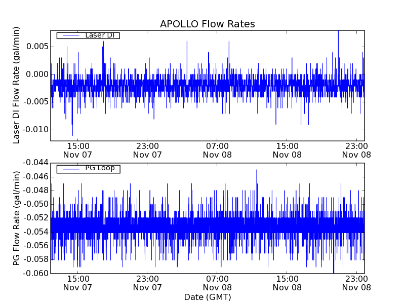This screenshot has width=405, height=304.
Task: Click 07:00 Nov 08 tick under top plot
Action: click(217, 150)
